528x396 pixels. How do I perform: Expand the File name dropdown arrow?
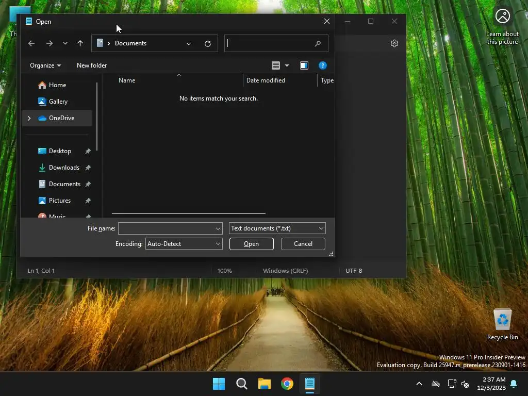click(218, 228)
